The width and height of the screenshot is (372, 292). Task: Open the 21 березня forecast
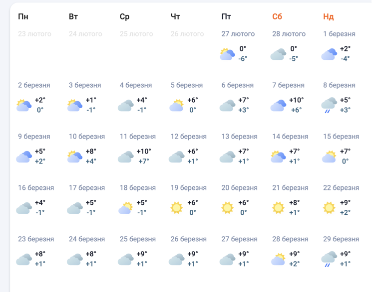[x=290, y=188]
